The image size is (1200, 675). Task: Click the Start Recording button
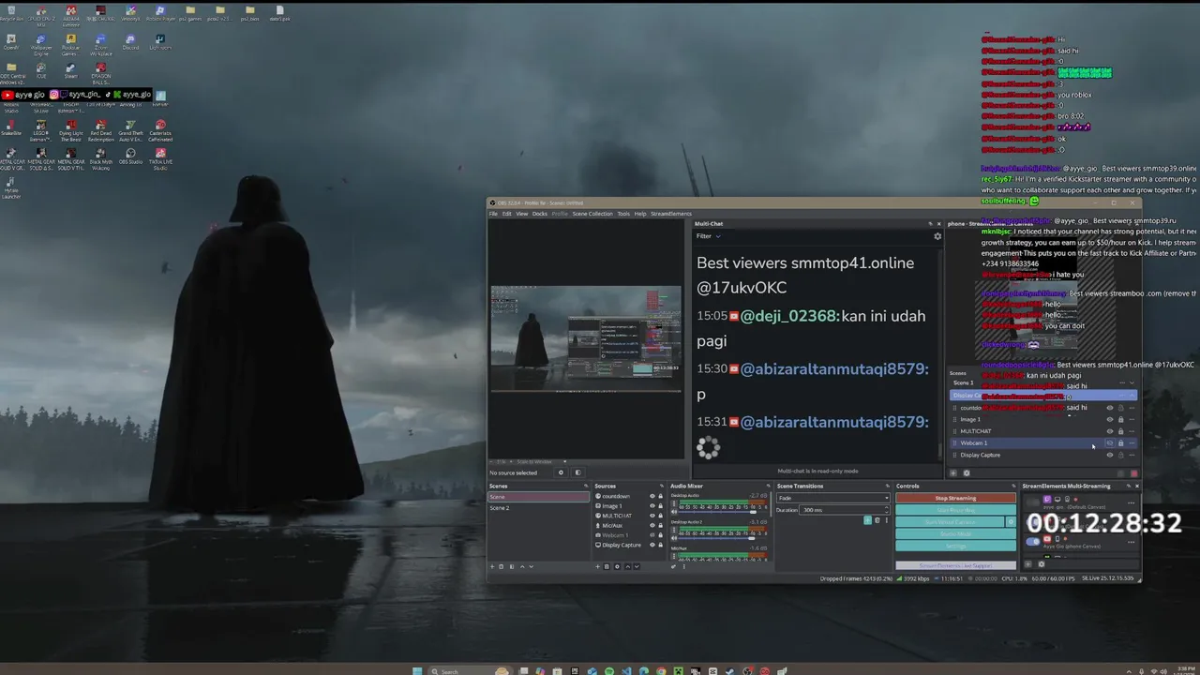pos(955,510)
